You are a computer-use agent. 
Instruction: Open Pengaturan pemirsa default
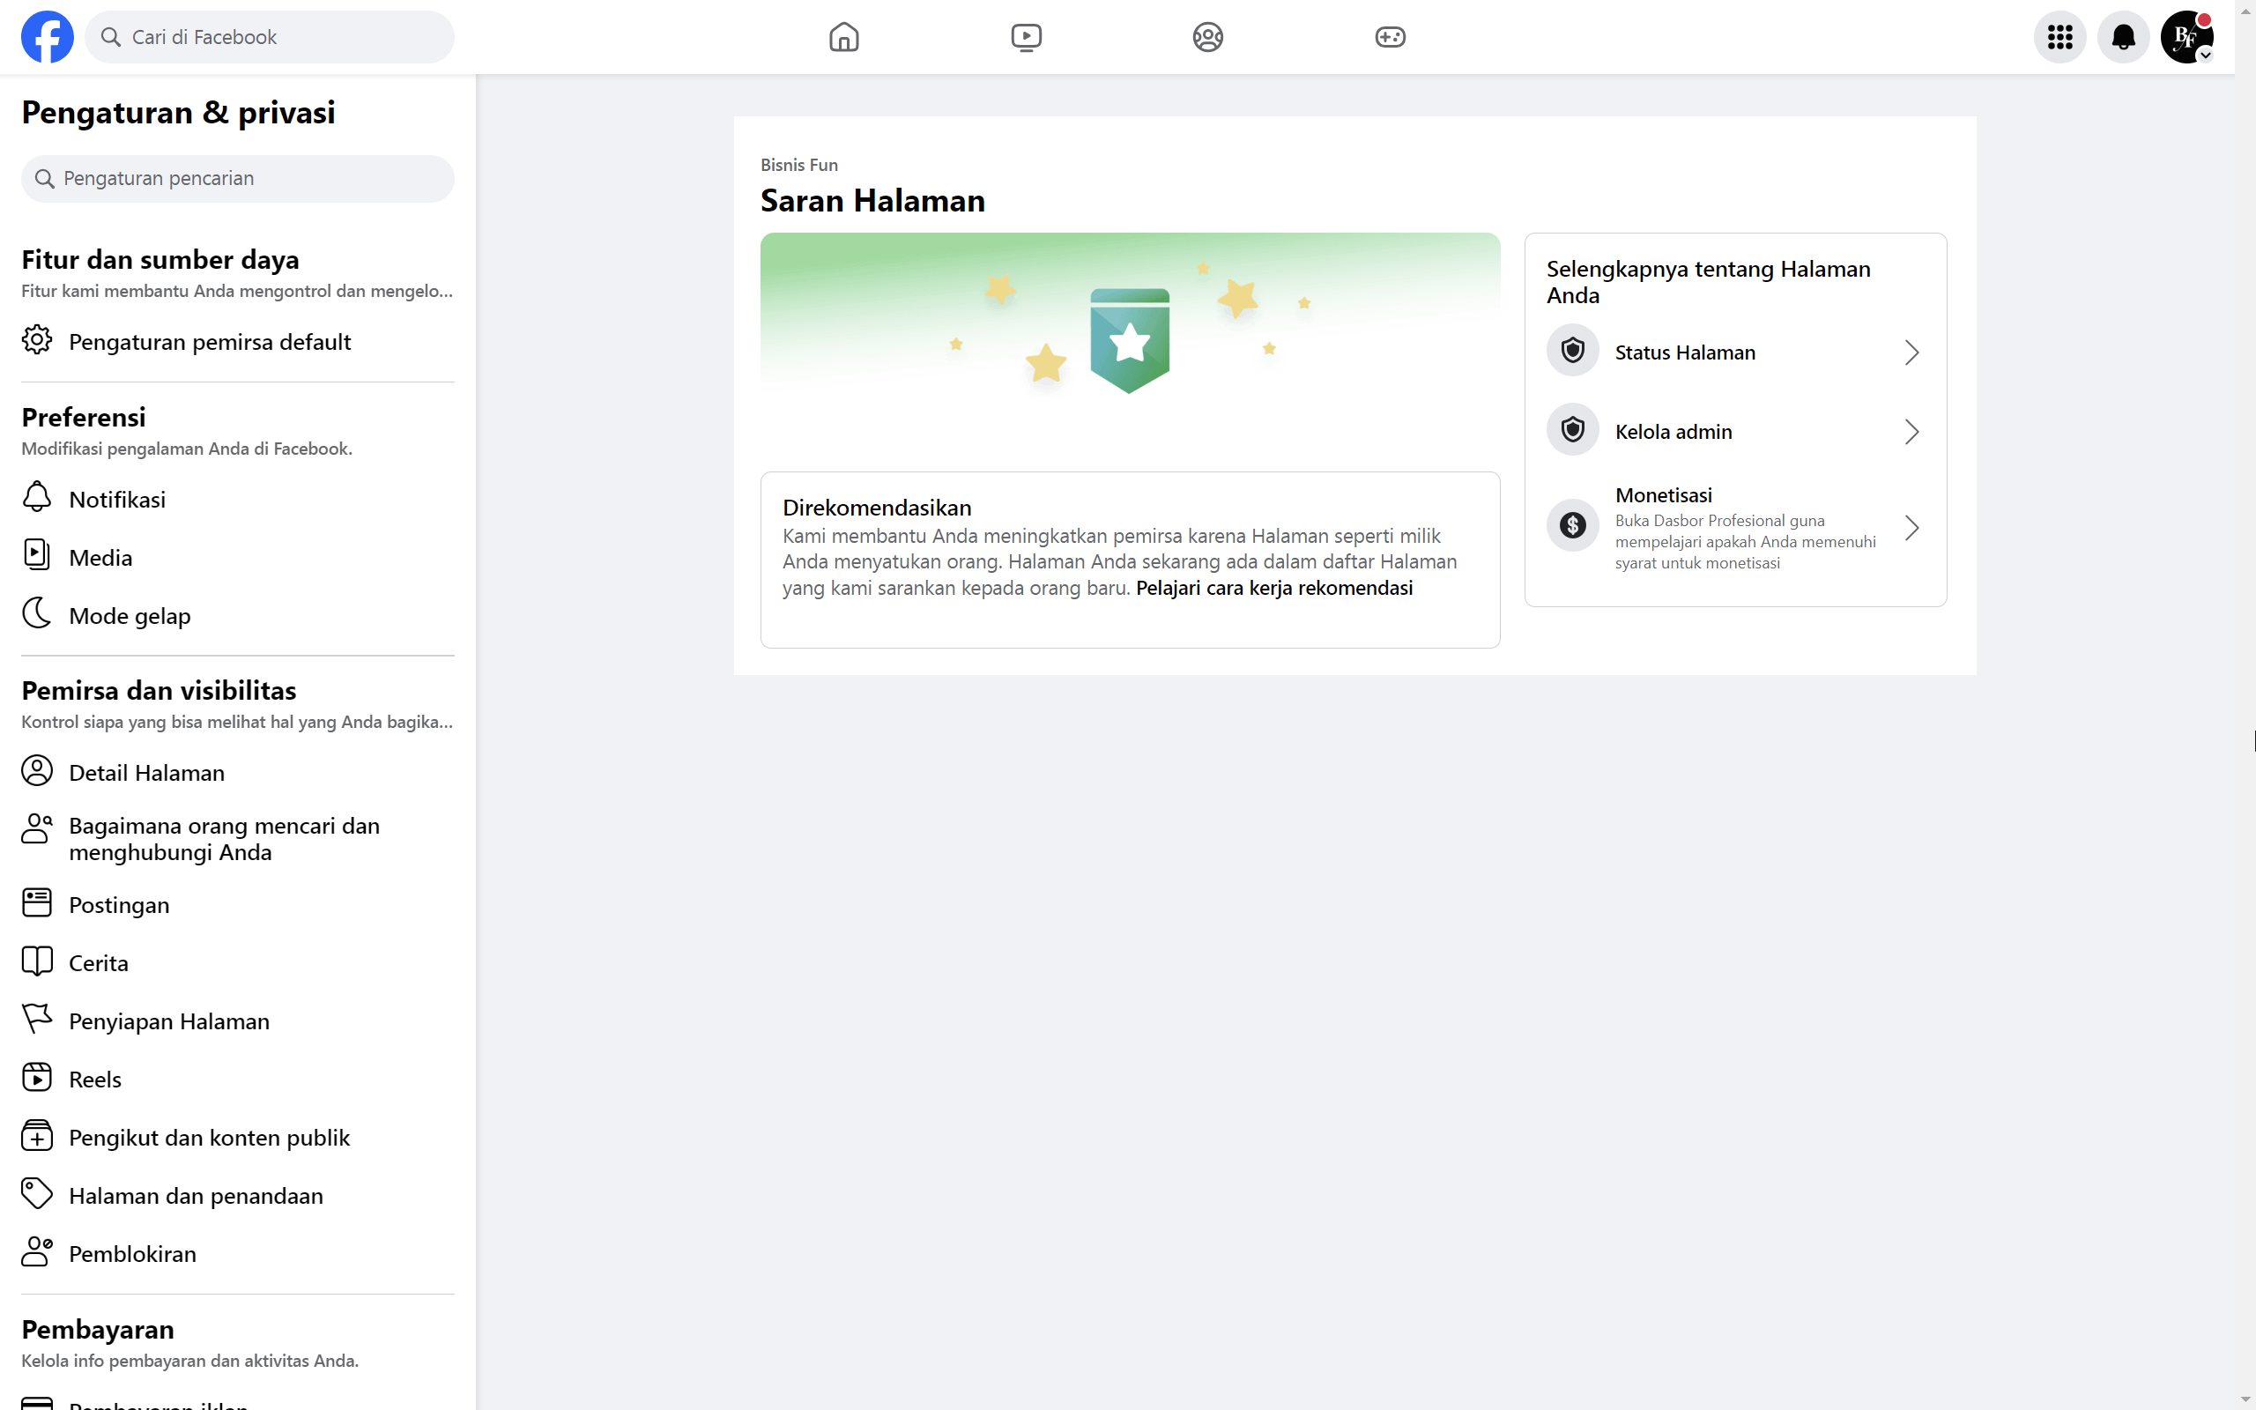[209, 342]
